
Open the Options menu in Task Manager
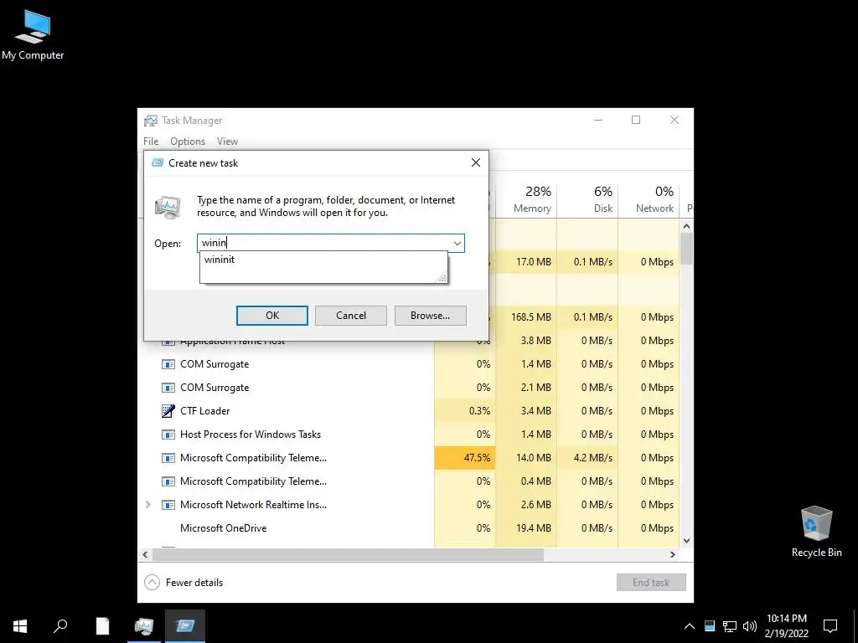(188, 141)
